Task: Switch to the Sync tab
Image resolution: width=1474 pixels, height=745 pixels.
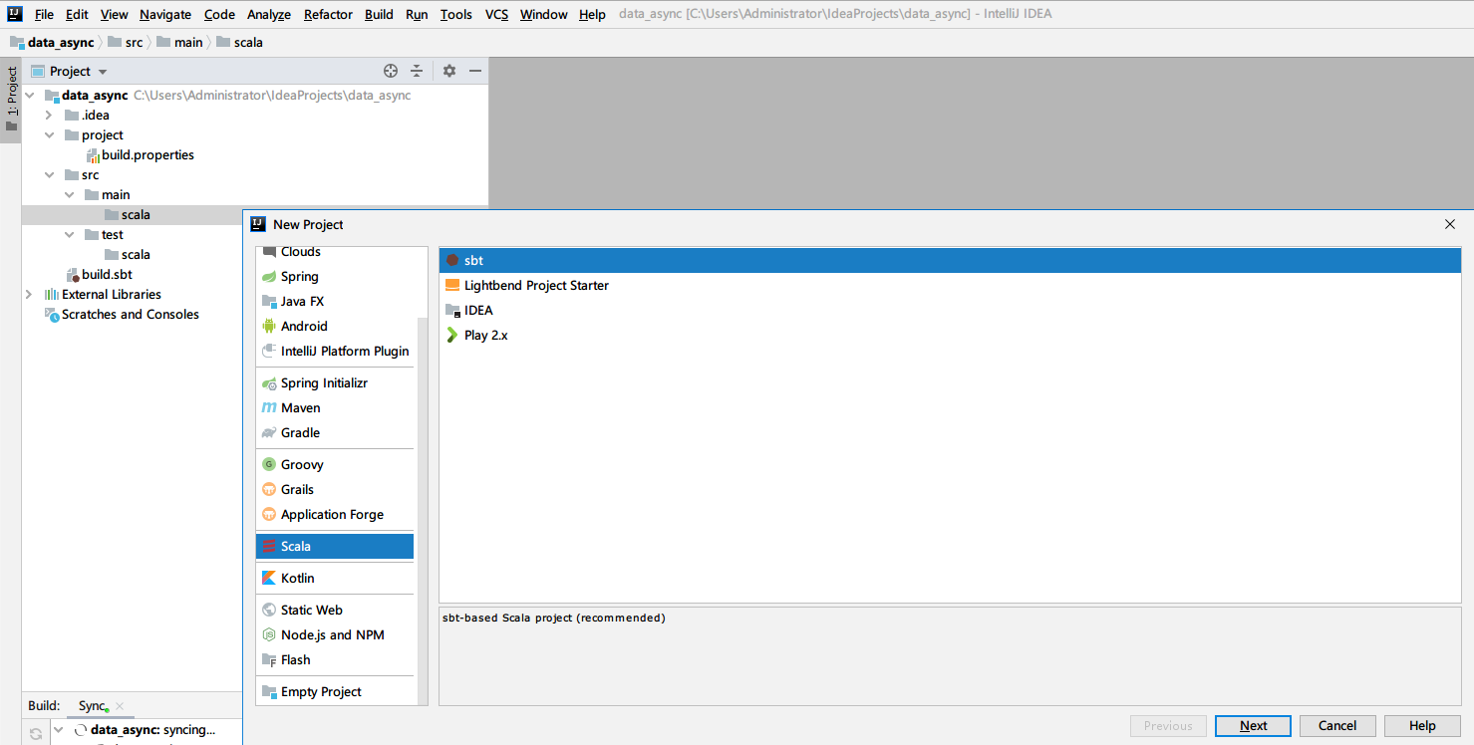Action: [92, 706]
